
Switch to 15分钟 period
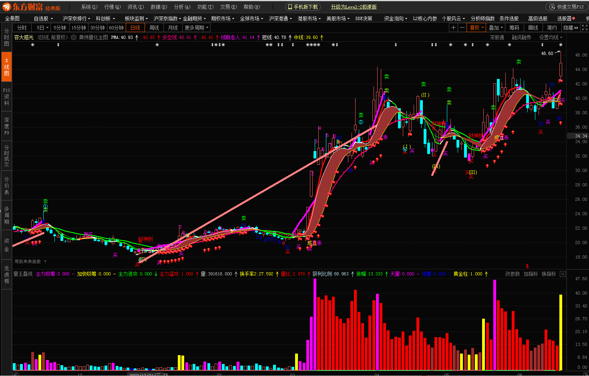coord(78,28)
